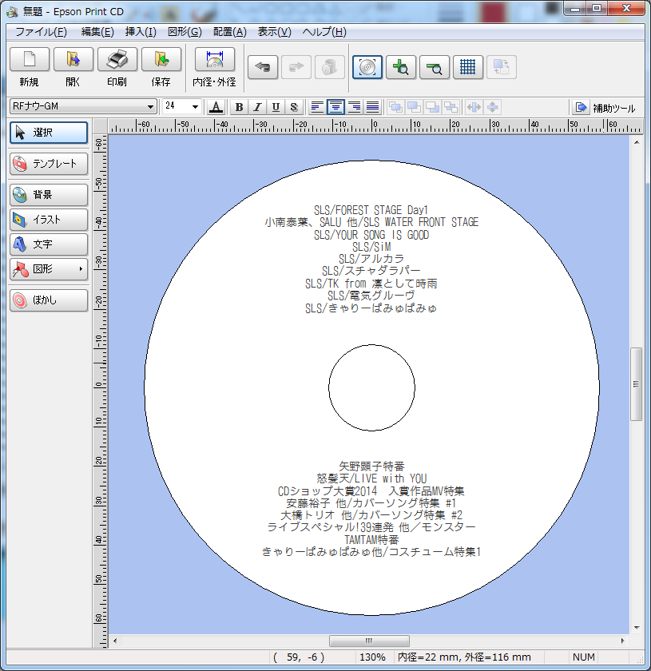651x671 pixels.
Task: Click the greyed redo arrow icon
Action: (296, 67)
